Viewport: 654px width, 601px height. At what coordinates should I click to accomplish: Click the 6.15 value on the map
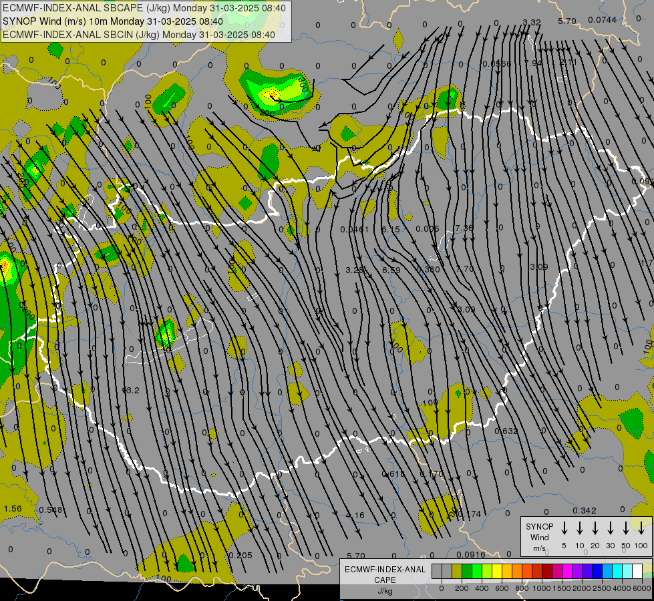click(391, 229)
